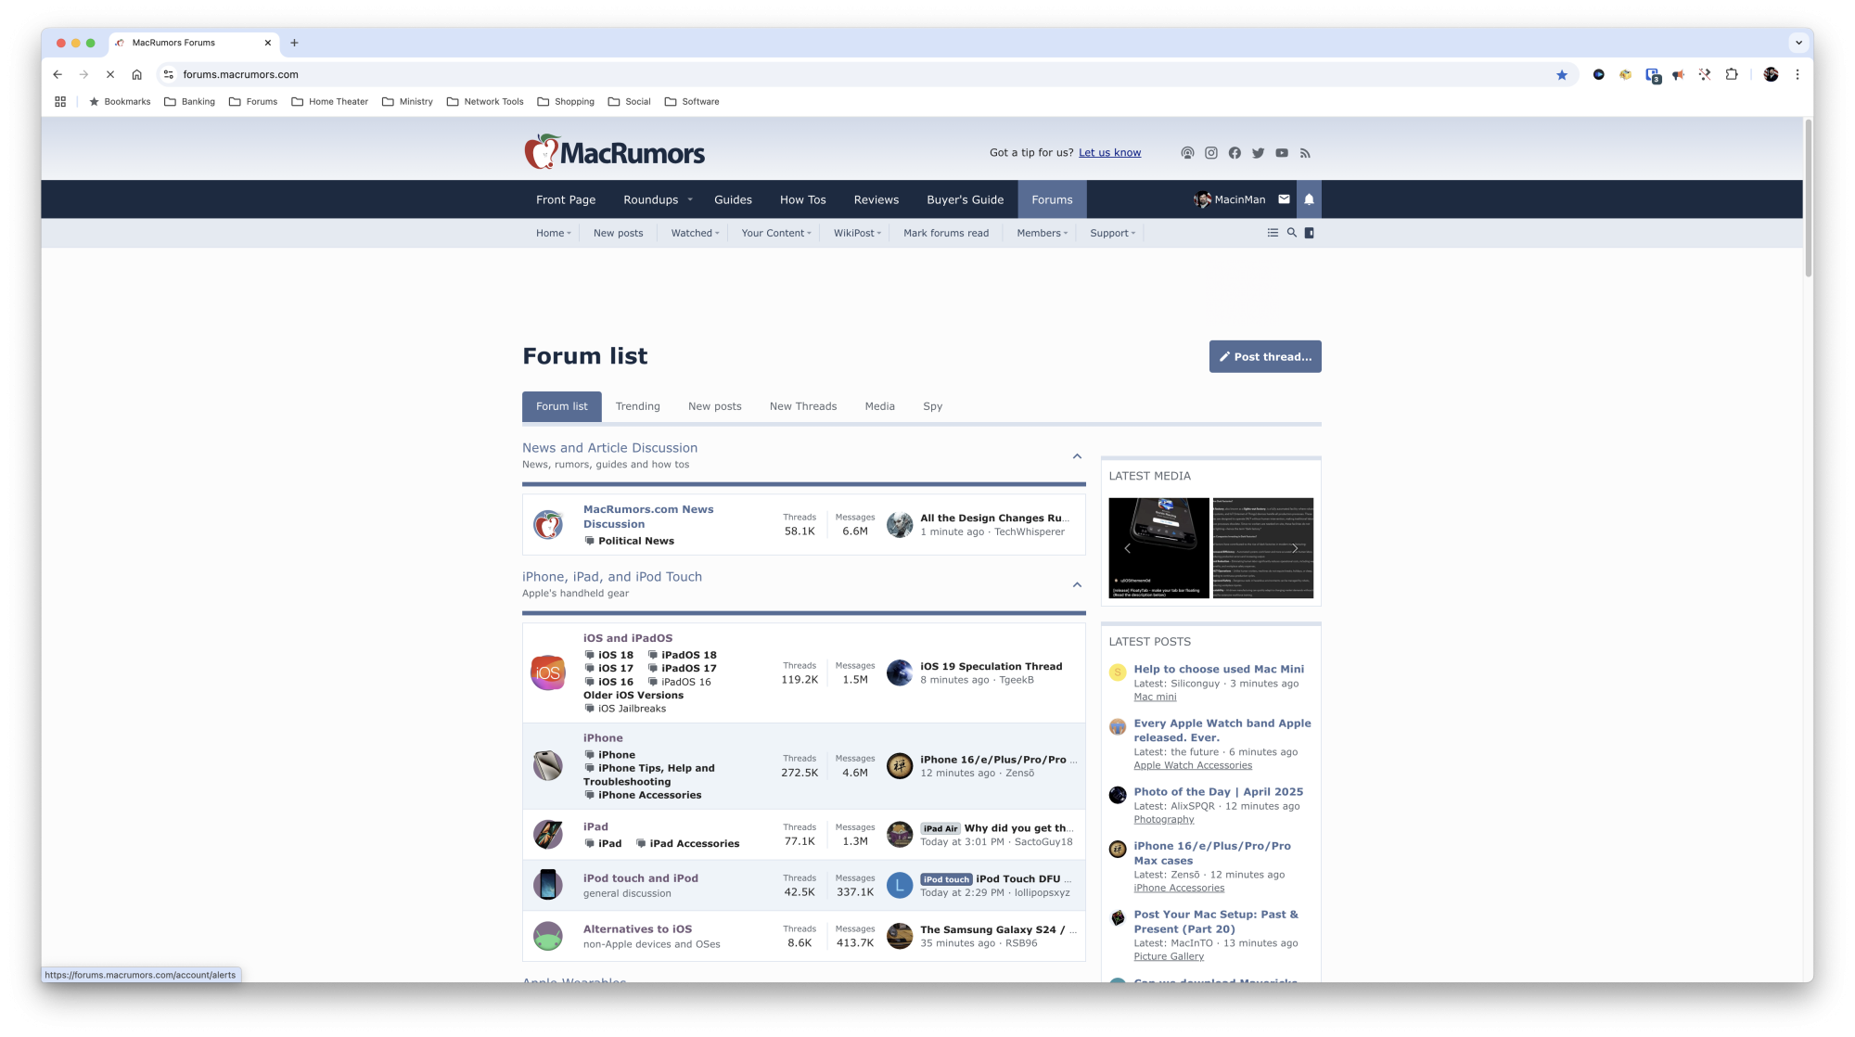Open iOS 19 Speculation Thread
Image resolution: width=1855 pixels, height=1037 pixels.
[x=991, y=666]
